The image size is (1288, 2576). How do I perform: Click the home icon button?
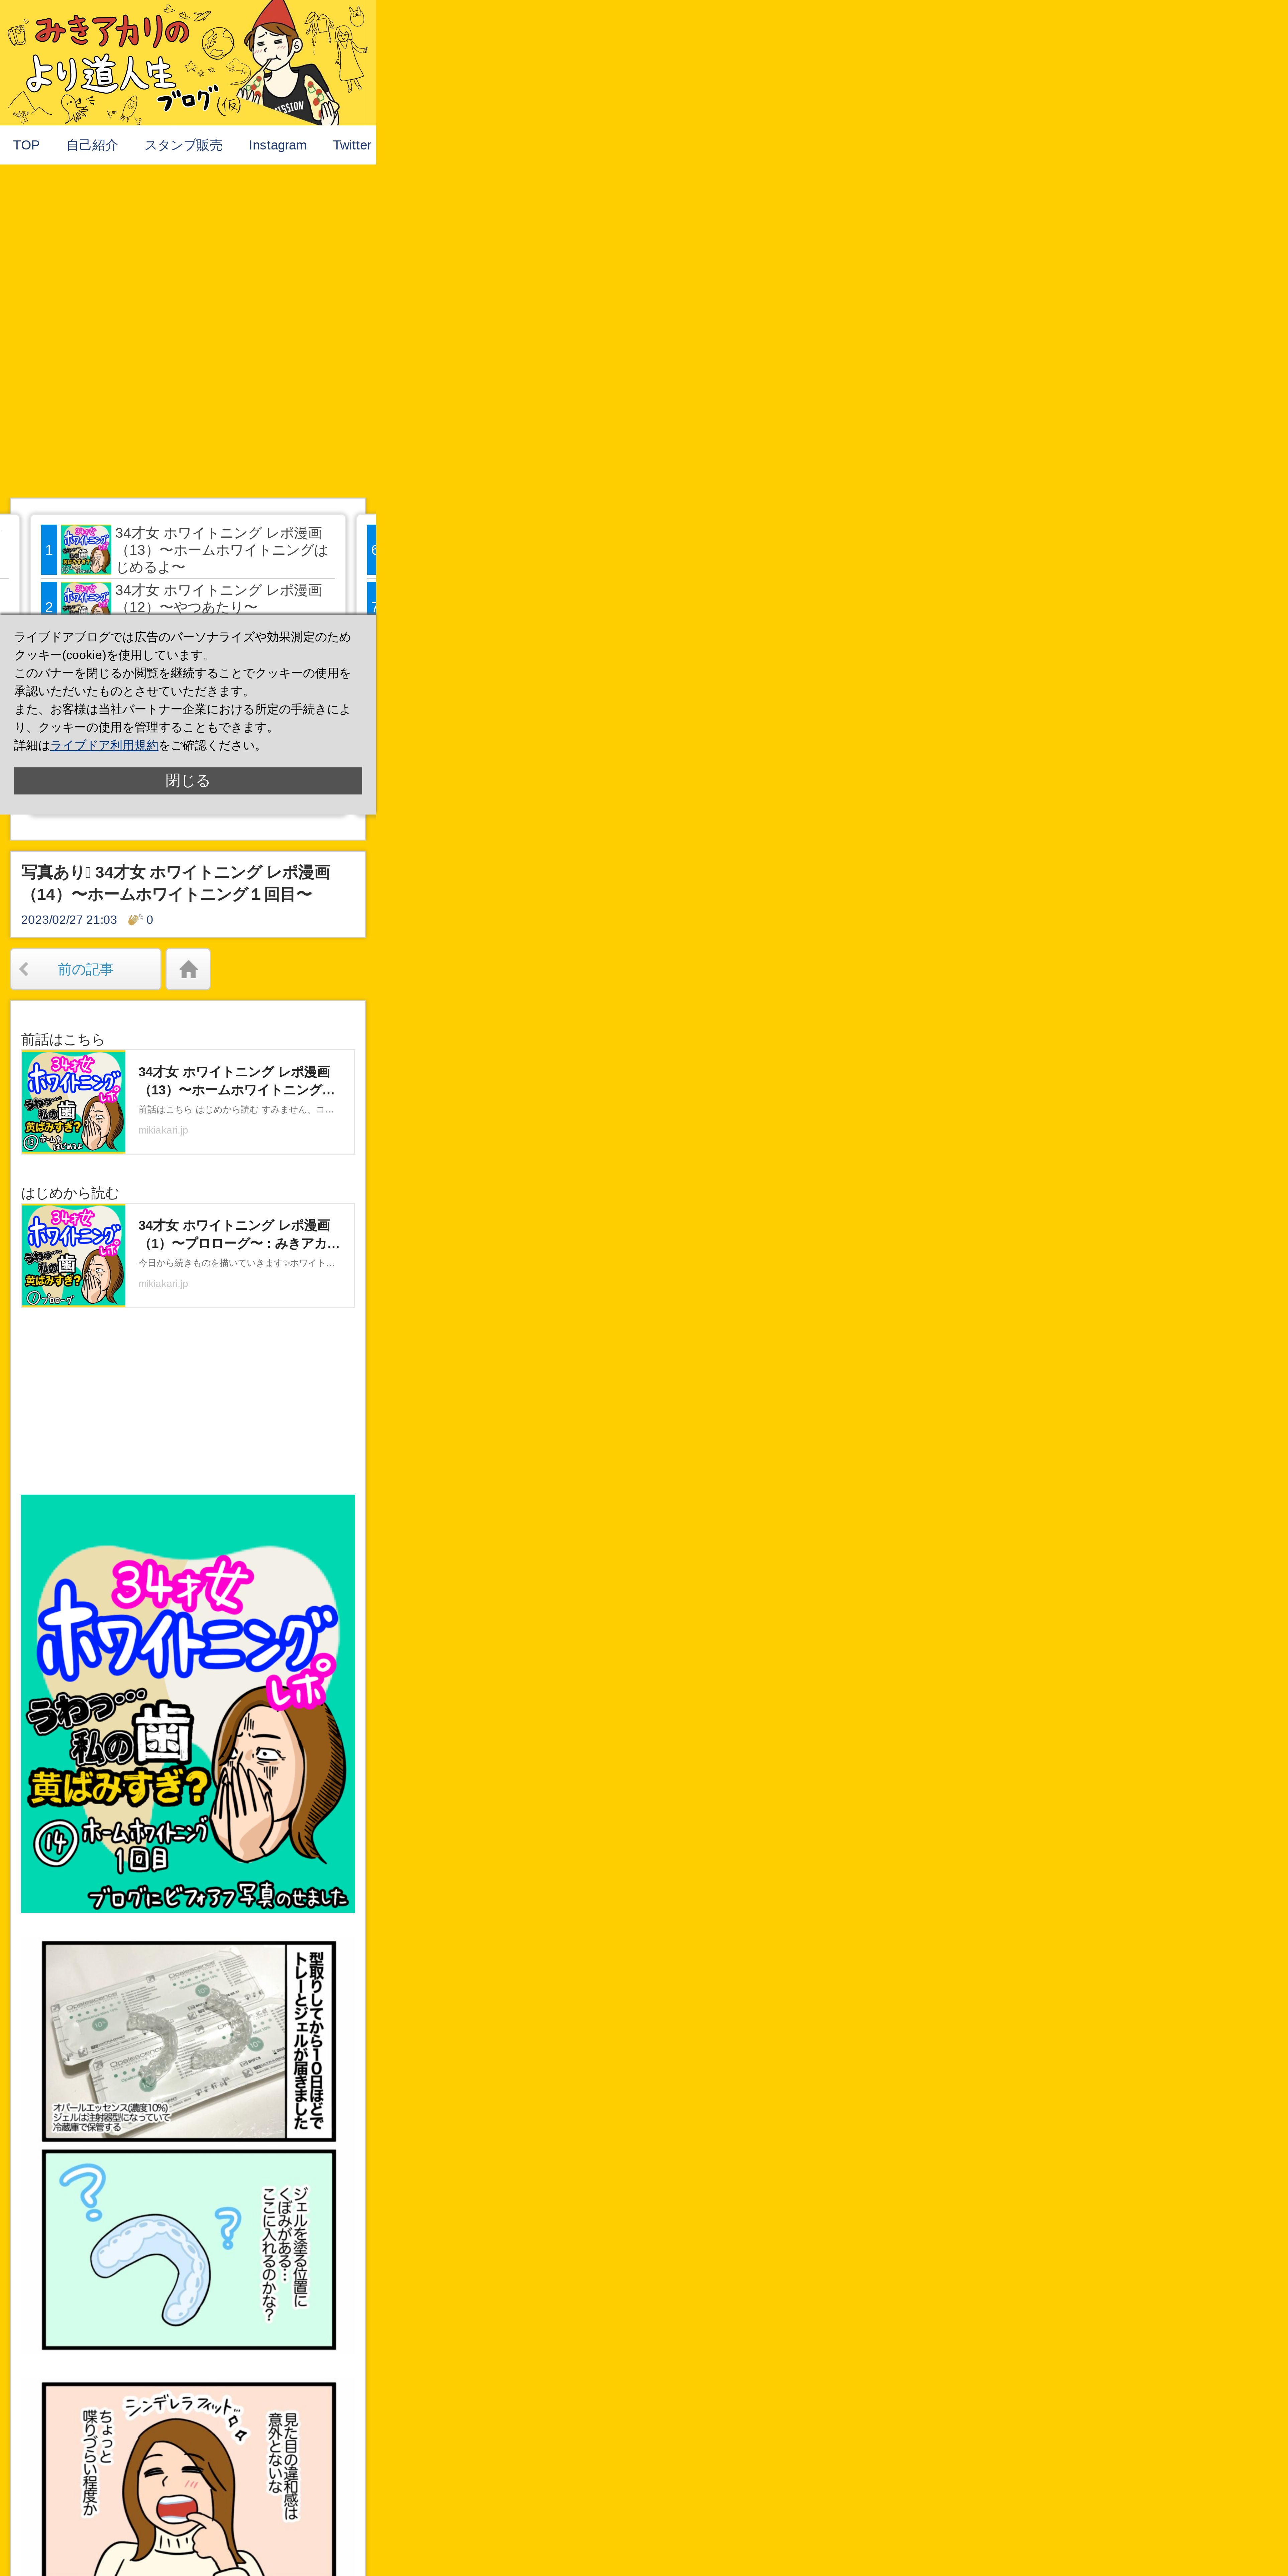click(x=188, y=969)
